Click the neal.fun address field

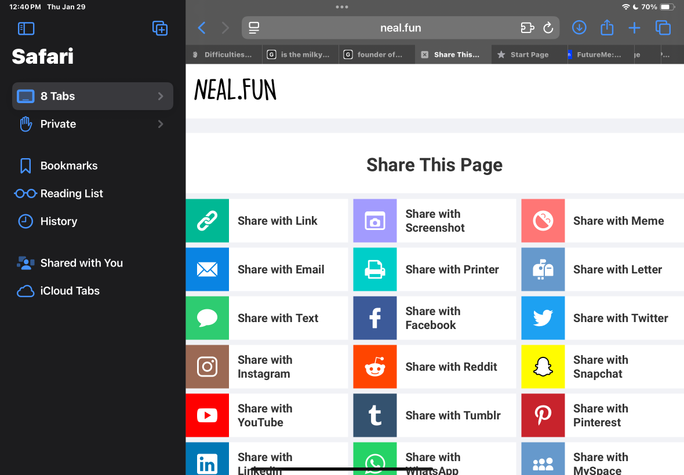[x=401, y=28]
